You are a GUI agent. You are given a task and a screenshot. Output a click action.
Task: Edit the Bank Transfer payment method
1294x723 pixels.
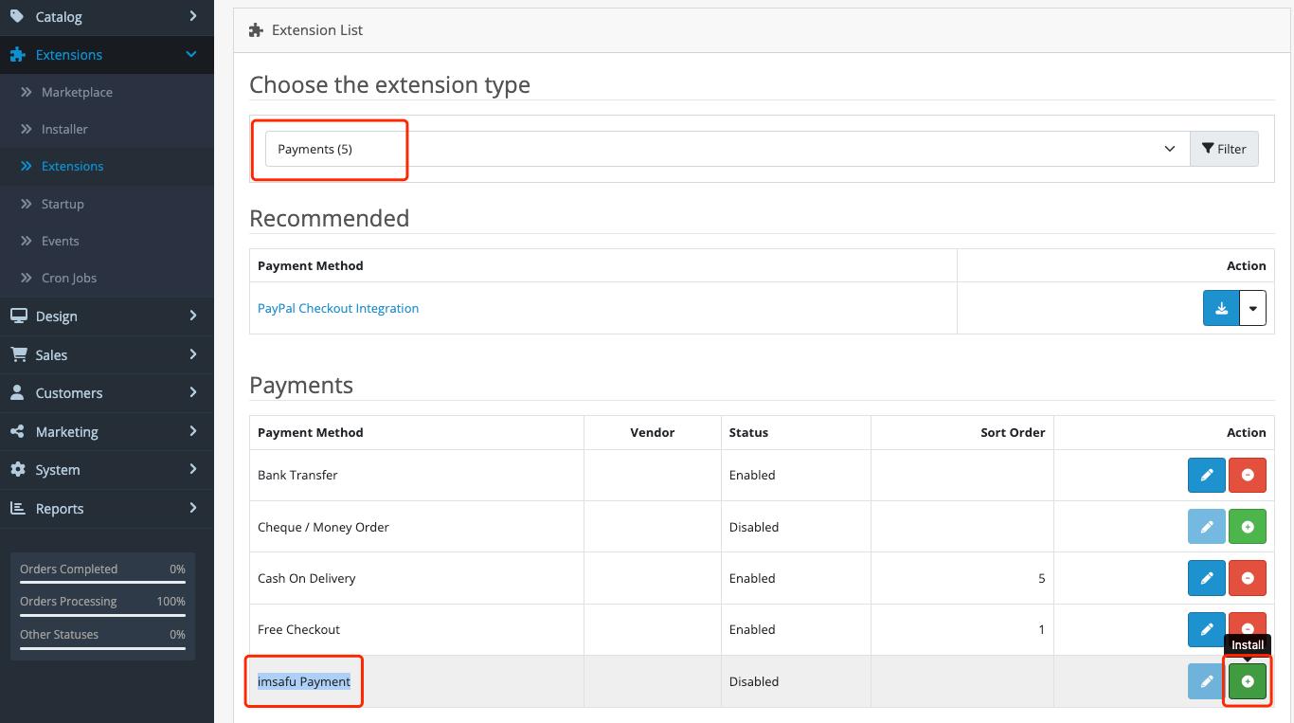click(1206, 475)
